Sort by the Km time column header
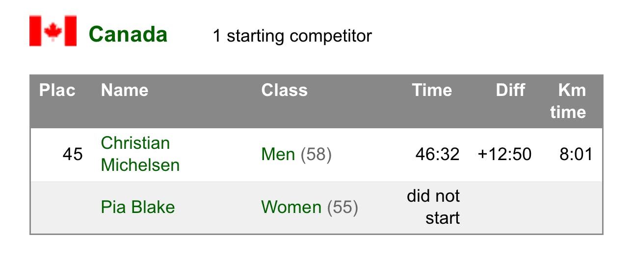Viewport: 633px width, 259px height. point(568,101)
